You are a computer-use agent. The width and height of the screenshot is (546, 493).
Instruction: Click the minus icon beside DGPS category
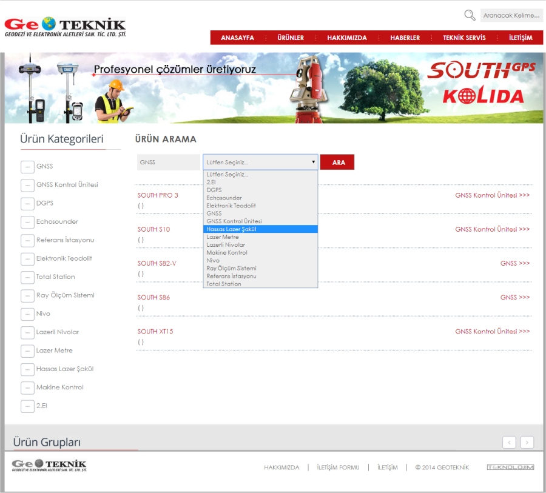[x=27, y=204]
